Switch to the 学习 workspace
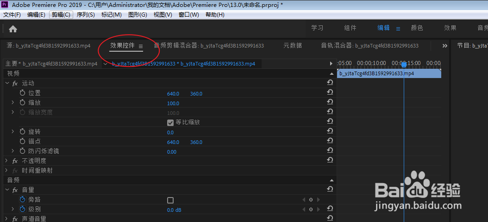This screenshot has height=222, width=488. [x=317, y=28]
